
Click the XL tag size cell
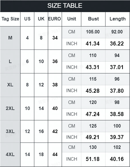(x=10, y=85)
